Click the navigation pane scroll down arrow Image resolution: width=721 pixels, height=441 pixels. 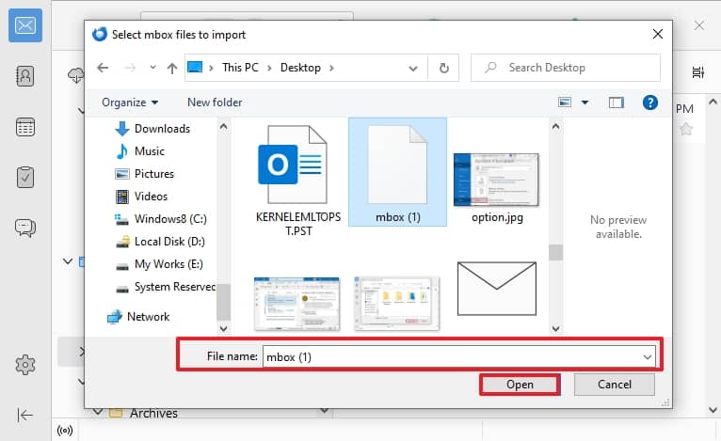(223, 328)
